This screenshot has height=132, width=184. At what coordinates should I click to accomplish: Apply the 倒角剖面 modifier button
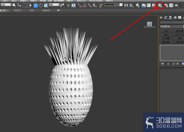pyautogui.click(x=166, y=42)
